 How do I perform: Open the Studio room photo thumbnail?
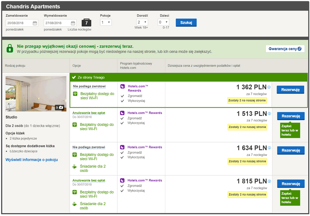(36, 94)
